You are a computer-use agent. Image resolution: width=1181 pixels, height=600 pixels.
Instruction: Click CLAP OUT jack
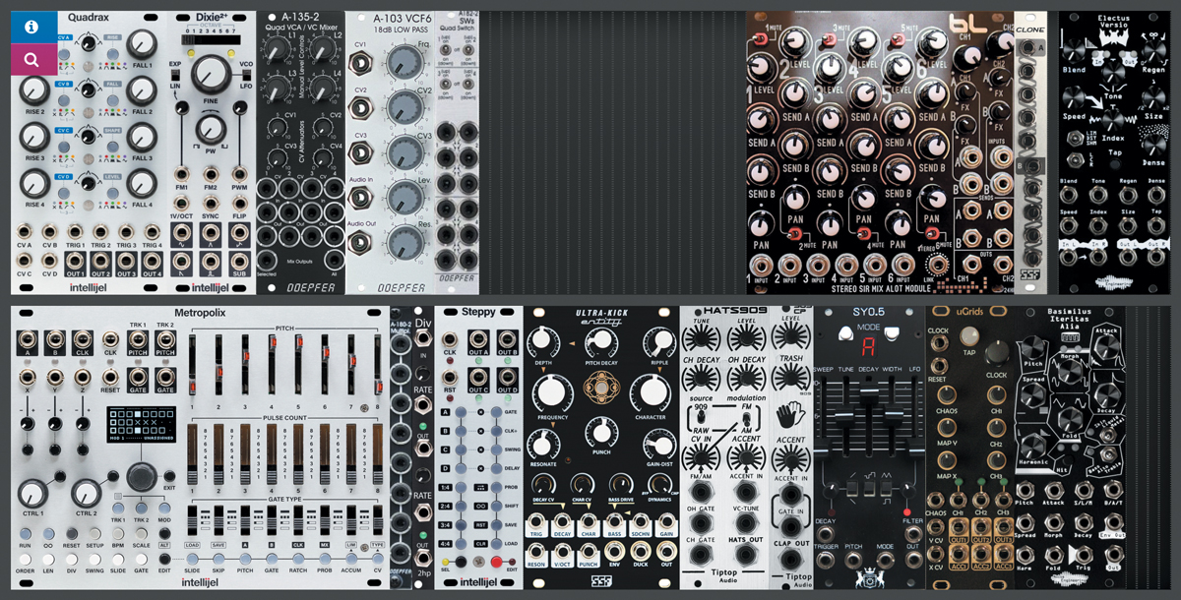pyautogui.click(x=790, y=558)
